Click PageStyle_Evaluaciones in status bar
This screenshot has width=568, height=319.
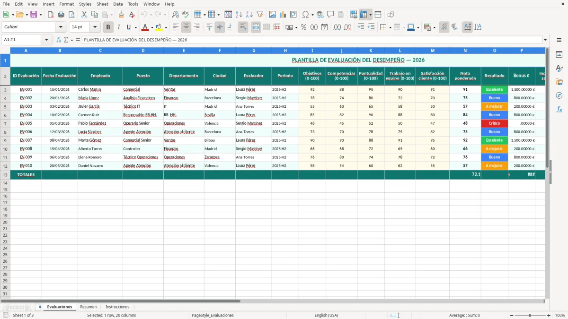pyautogui.click(x=213, y=315)
